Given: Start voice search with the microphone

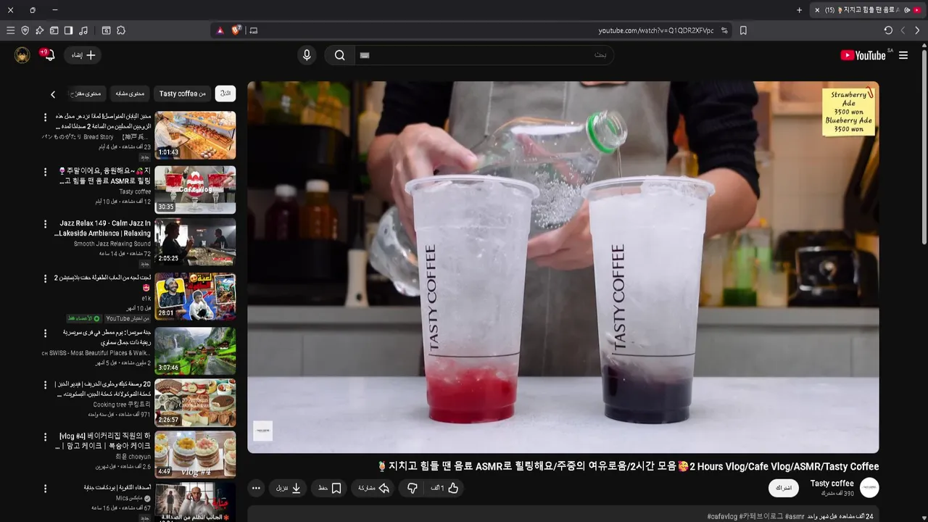Looking at the screenshot, I should point(307,55).
